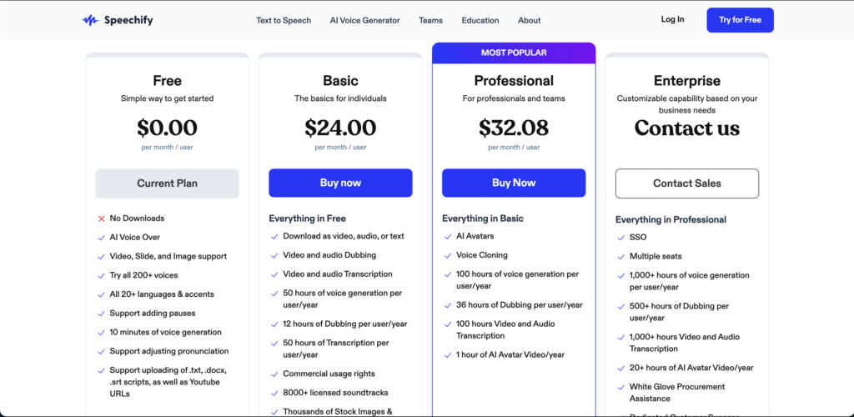Click Buy now on Basic plan
Screen dimensions: 854x417
pos(340,183)
